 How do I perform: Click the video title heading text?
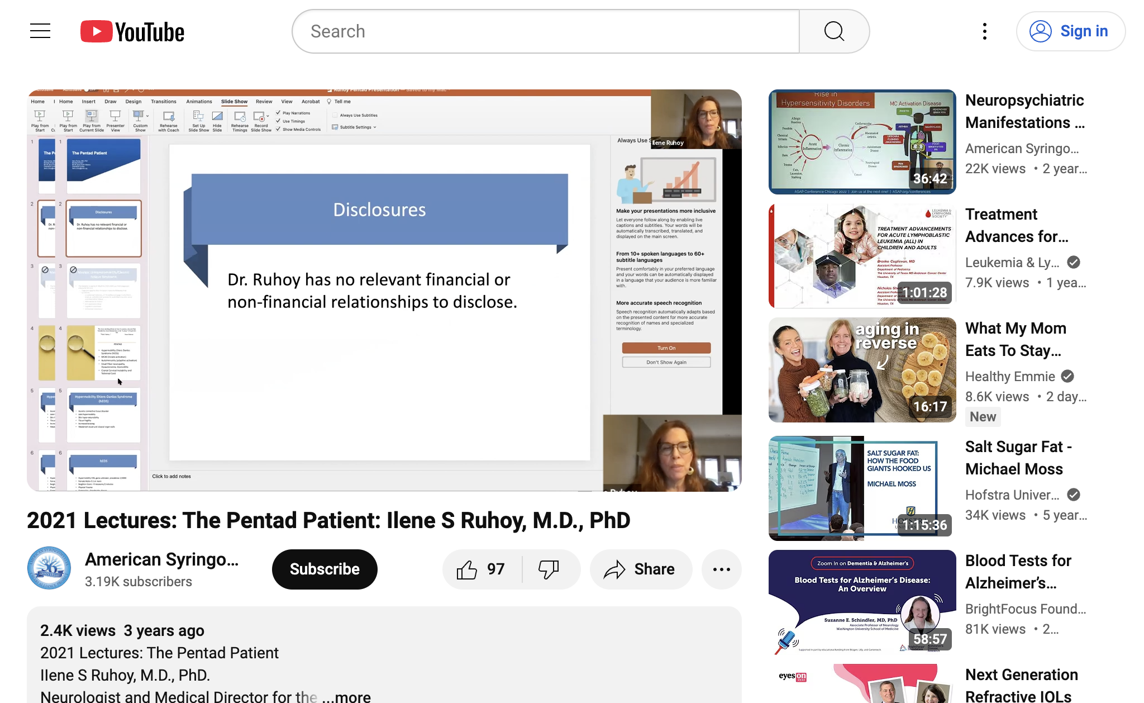click(328, 520)
